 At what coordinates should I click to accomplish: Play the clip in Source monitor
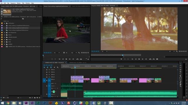[66, 59]
